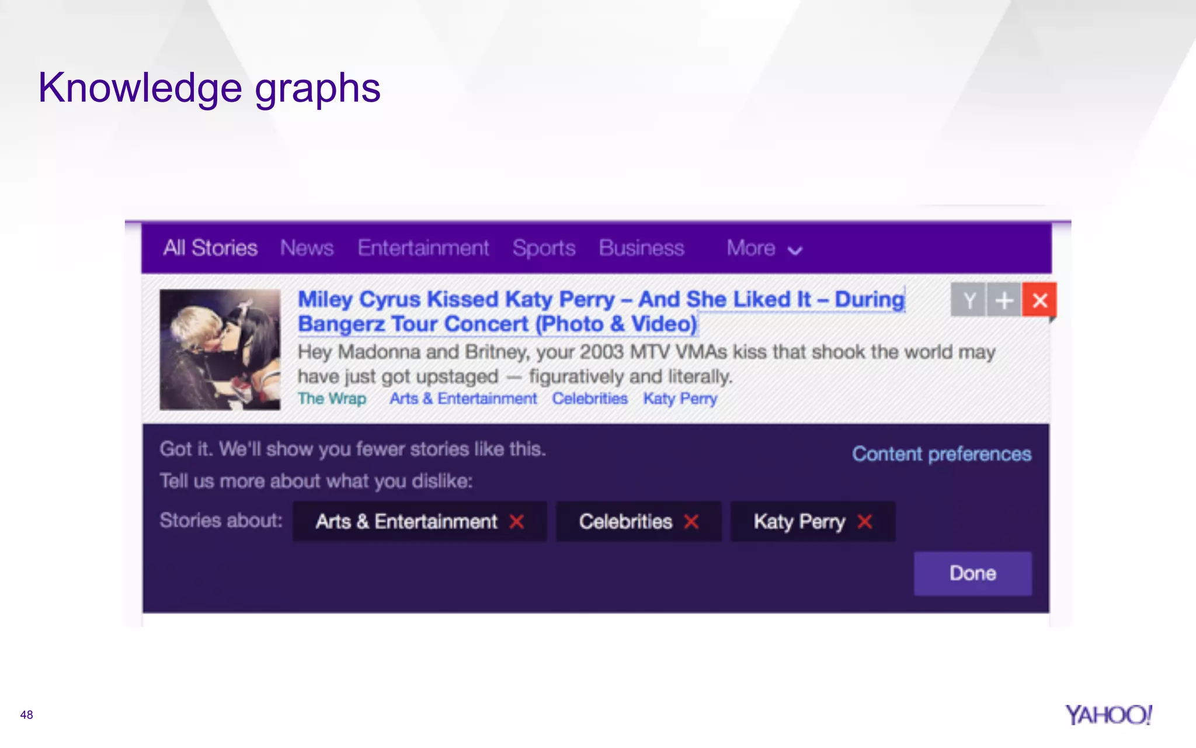Open Content preferences link
This screenshot has width=1196, height=748.
(941, 454)
